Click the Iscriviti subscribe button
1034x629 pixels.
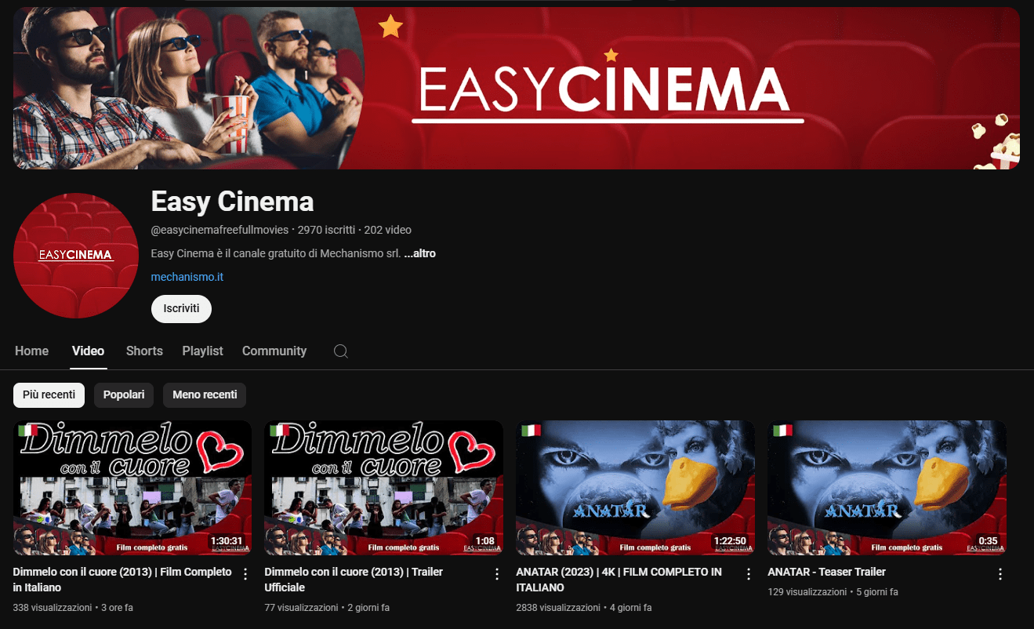[x=181, y=309]
